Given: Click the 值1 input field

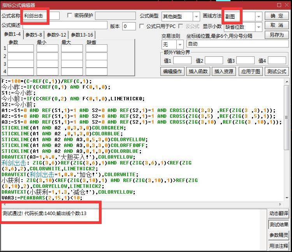Looking at the screenshot, I should 182,60.
